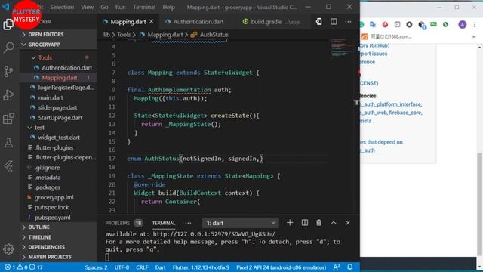483x272 pixels.
Task: Open Run and Debug view
Action: point(8,95)
